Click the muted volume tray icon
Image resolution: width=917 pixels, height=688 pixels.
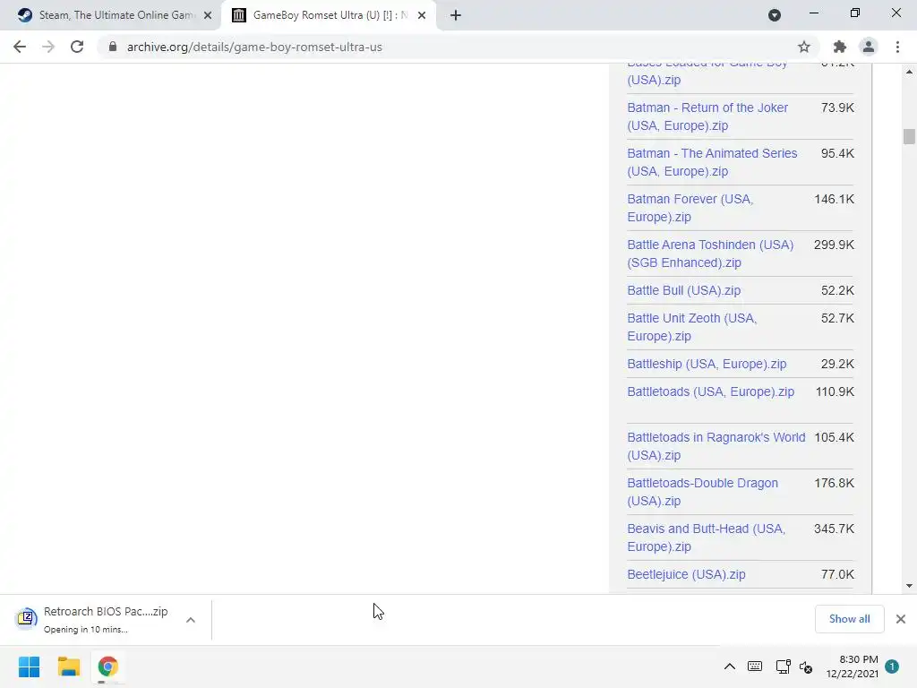coord(806,666)
